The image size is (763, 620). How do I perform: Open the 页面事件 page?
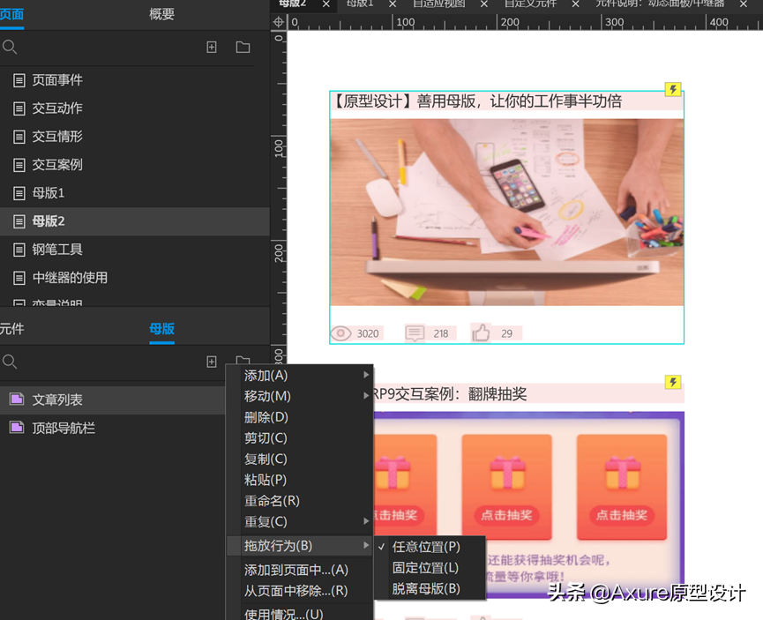click(x=135, y=80)
